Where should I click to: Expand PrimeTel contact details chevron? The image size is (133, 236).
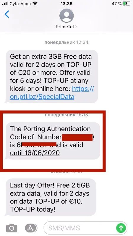pos(76,27)
